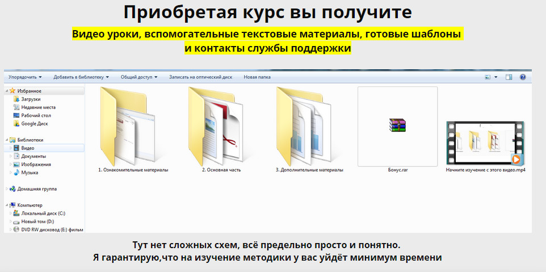The width and height of the screenshot is (546, 272).
Task: Select the Бонус.rar archive icon
Action: (x=397, y=125)
